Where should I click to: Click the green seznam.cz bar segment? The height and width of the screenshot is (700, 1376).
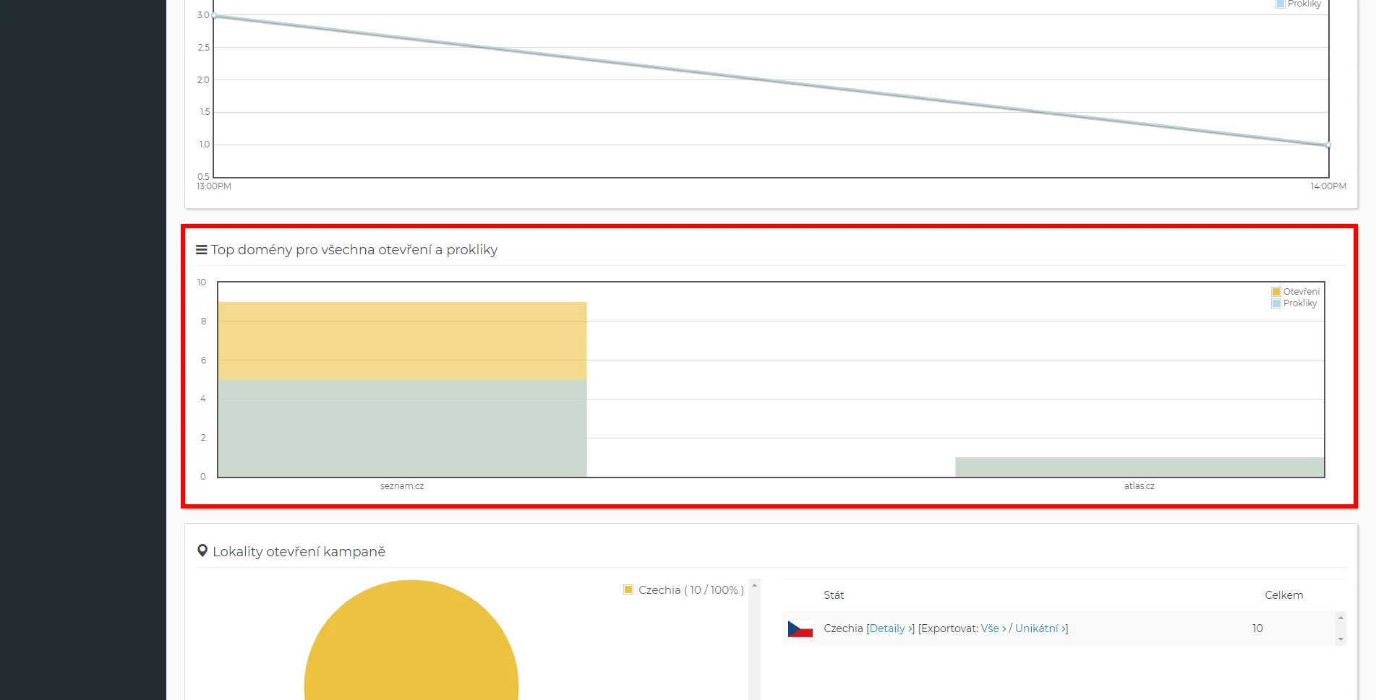(402, 428)
